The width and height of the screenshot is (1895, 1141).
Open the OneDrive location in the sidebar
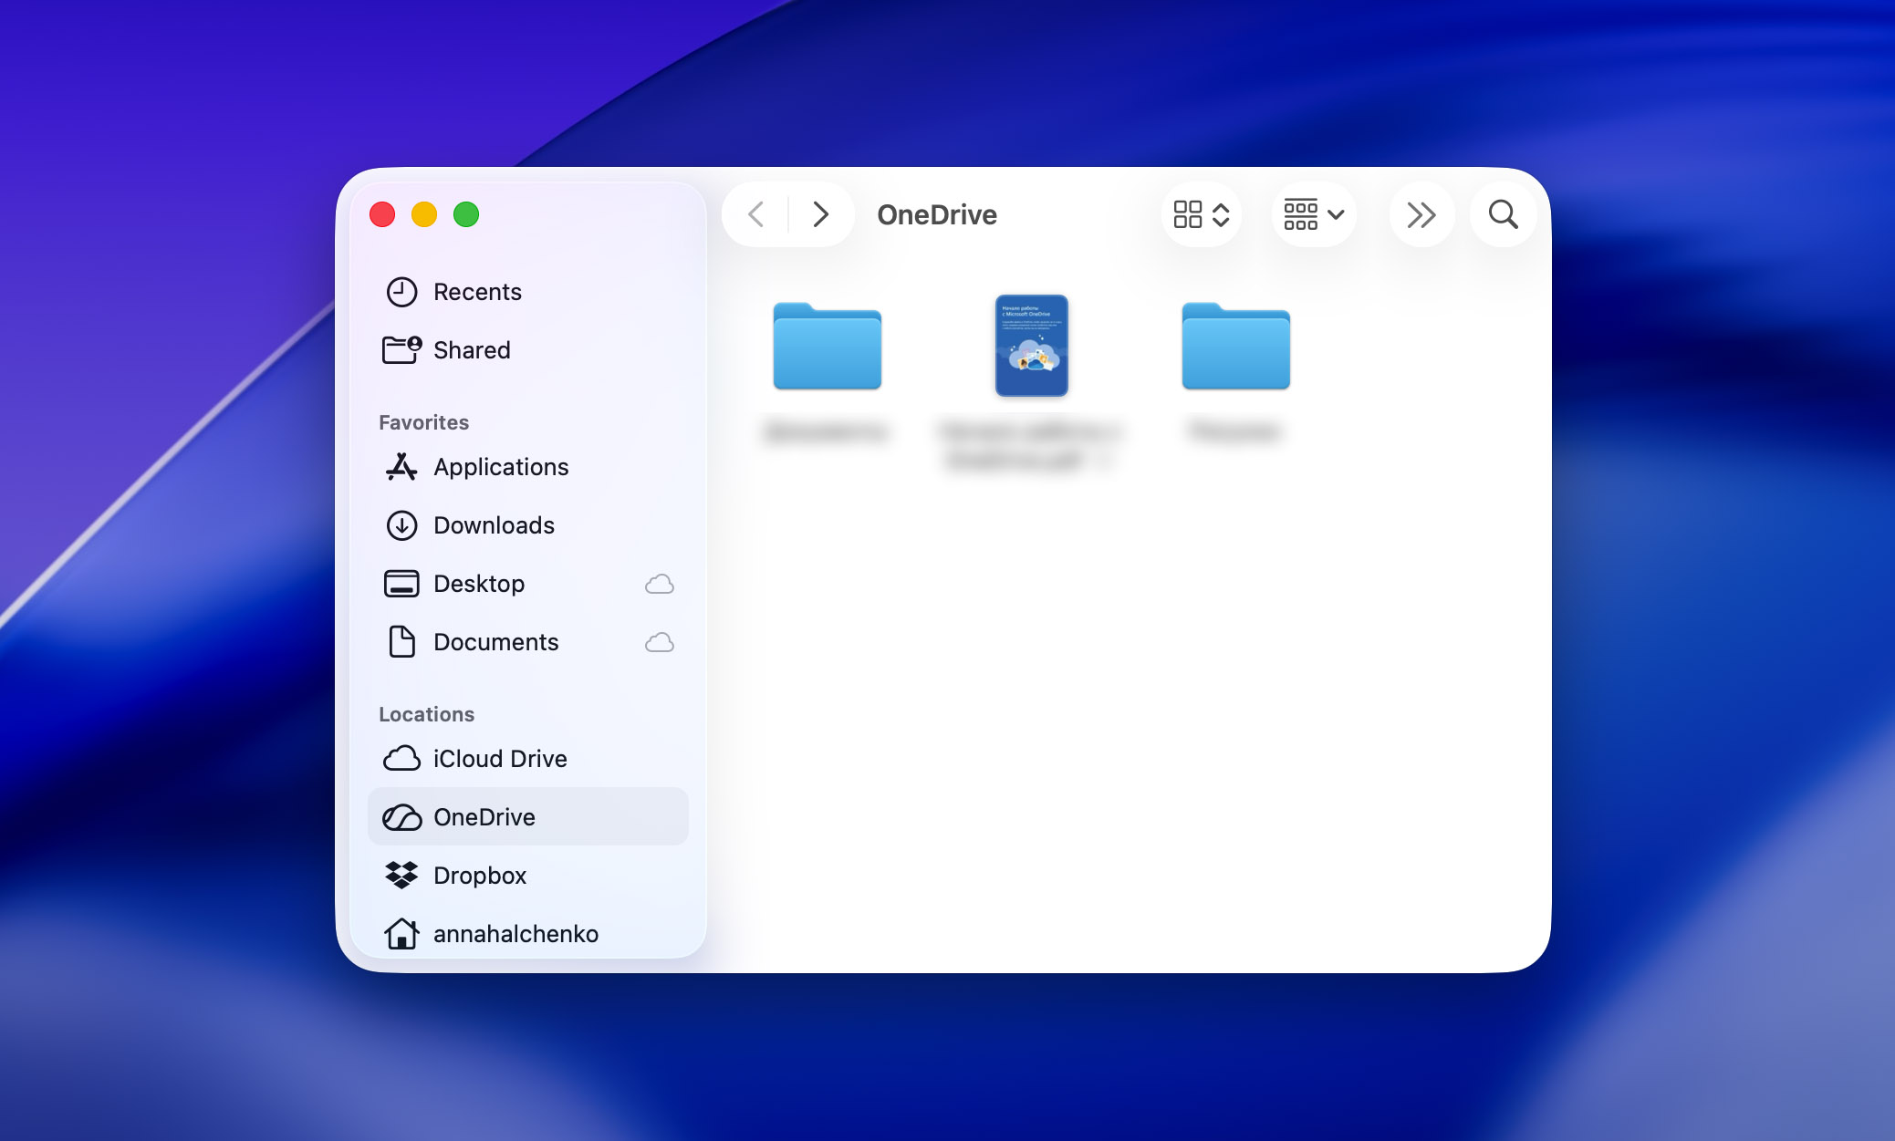point(484,816)
